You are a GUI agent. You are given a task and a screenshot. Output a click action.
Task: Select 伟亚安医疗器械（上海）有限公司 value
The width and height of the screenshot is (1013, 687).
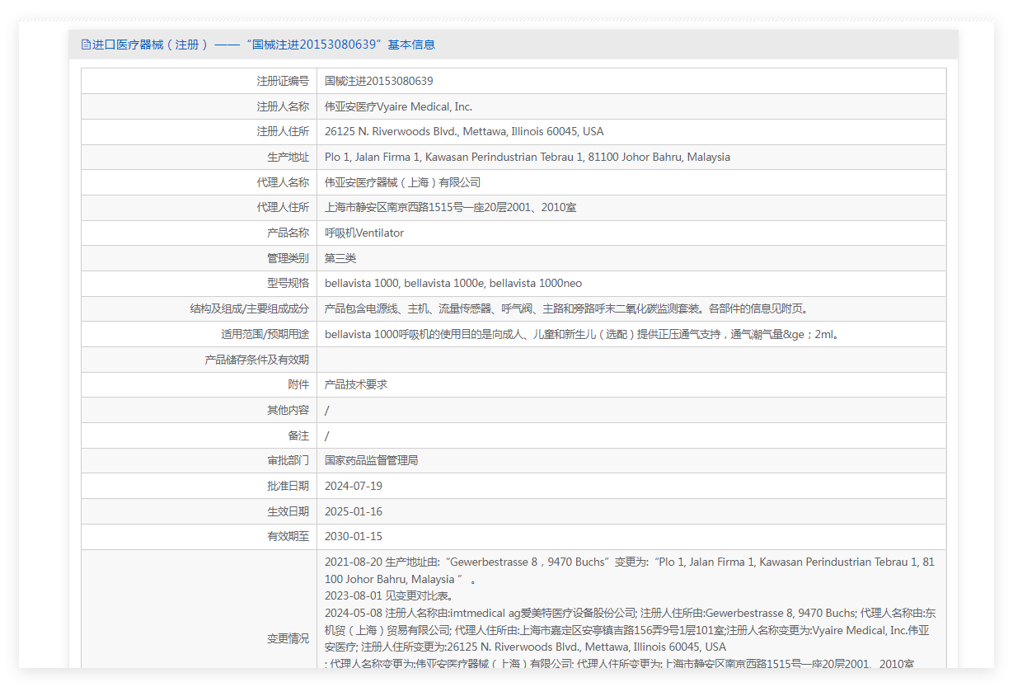click(x=403, y=182)
